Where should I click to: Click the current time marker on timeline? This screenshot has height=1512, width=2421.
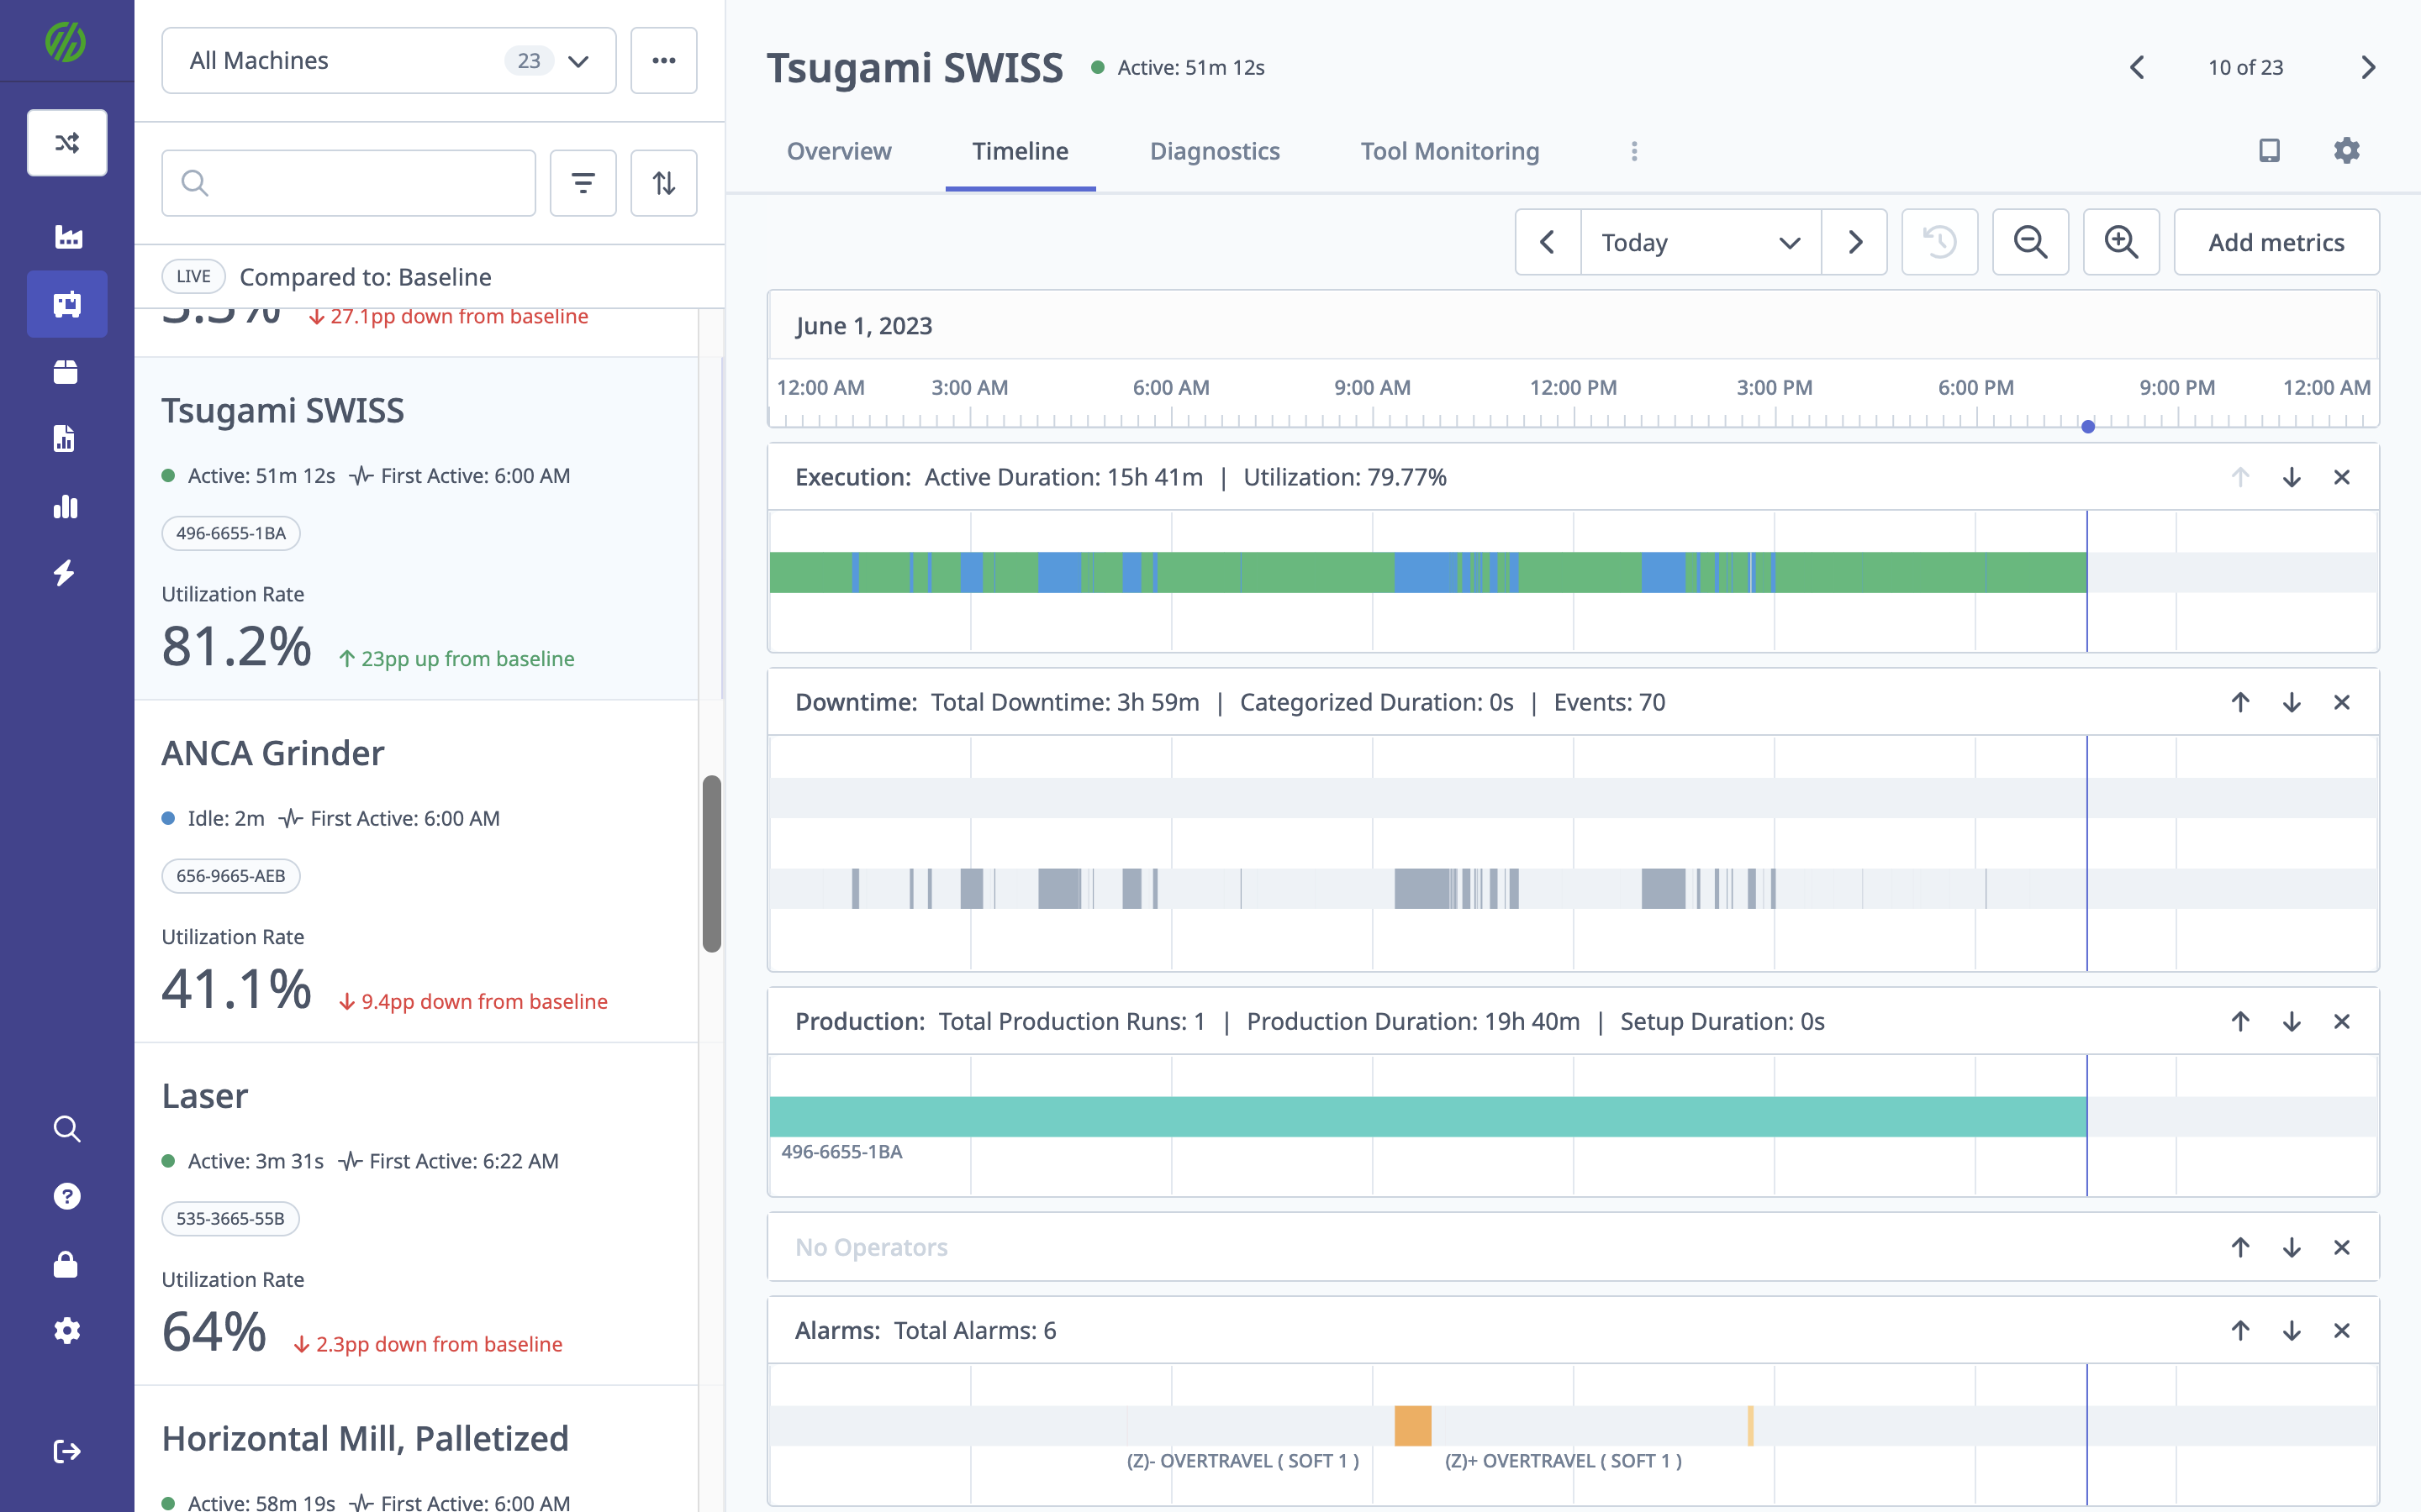coord(2088,427)
